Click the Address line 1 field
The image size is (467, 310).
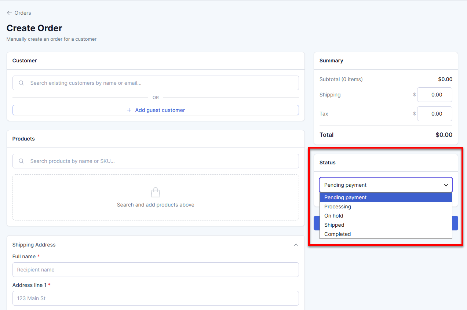156,298
